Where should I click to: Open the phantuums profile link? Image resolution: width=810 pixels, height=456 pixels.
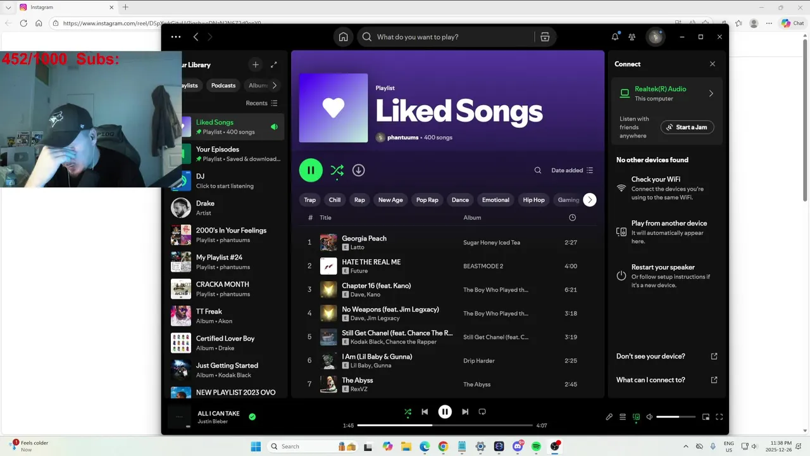(402, 137)
